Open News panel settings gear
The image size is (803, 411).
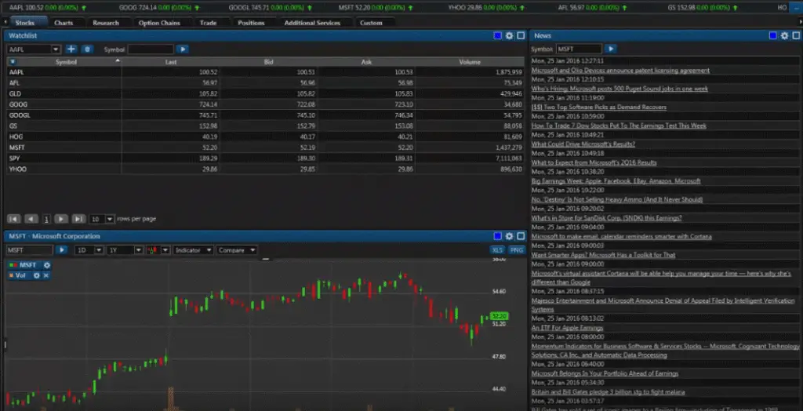click(784, 36)
